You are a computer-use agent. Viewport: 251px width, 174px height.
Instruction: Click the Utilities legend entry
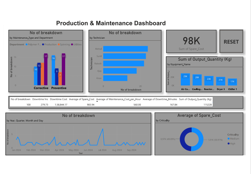76,44
